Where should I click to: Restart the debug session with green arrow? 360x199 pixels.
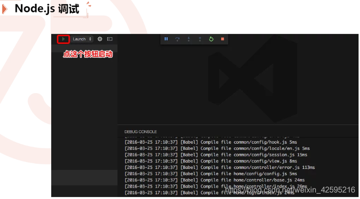pos(211,39)
